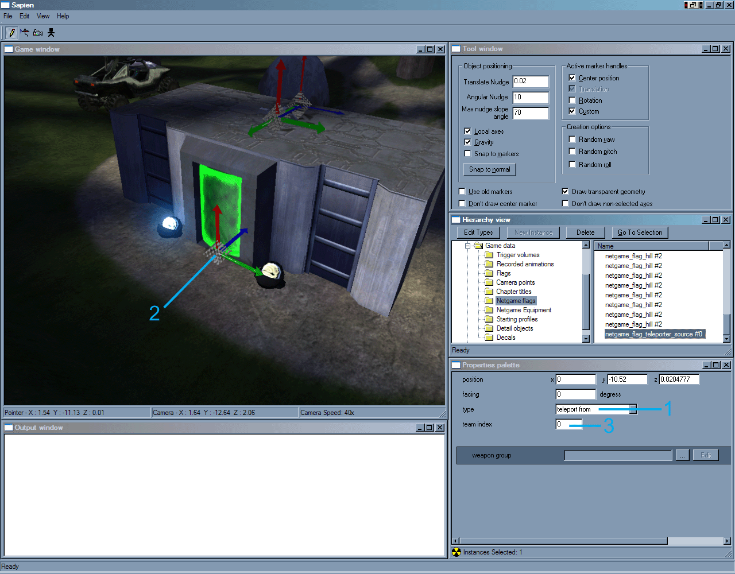Click the Game window title icon
This screenshot has height=574, width=735.
coord(9,49)
